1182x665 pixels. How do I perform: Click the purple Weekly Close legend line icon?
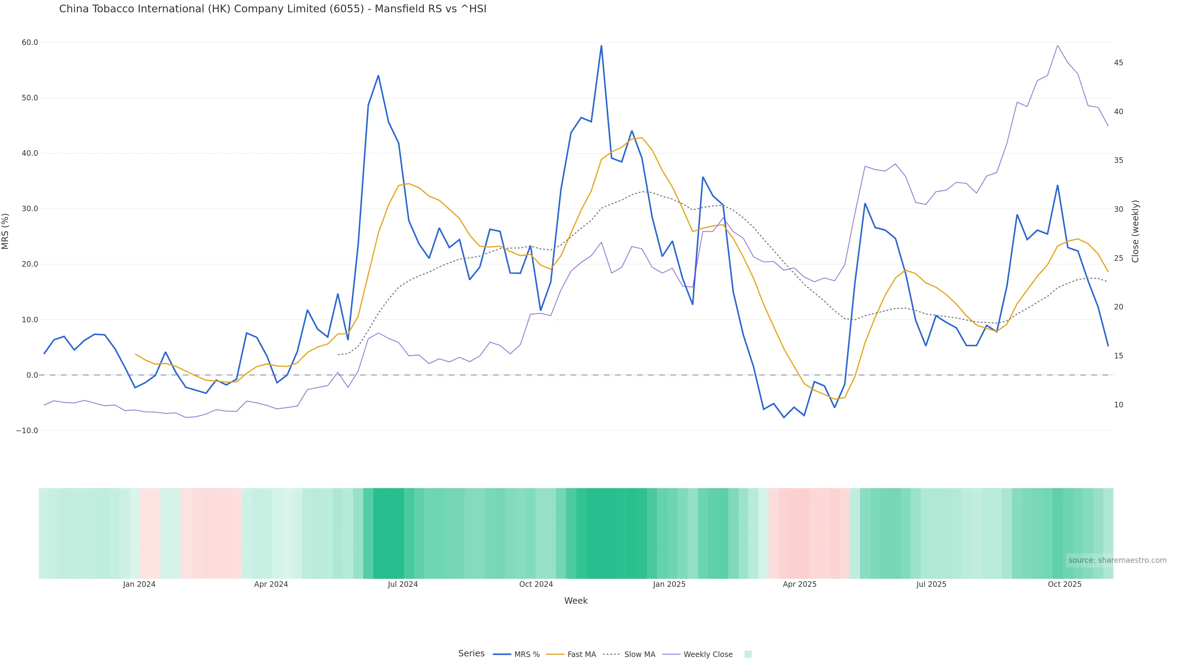(x=671, y=655)
